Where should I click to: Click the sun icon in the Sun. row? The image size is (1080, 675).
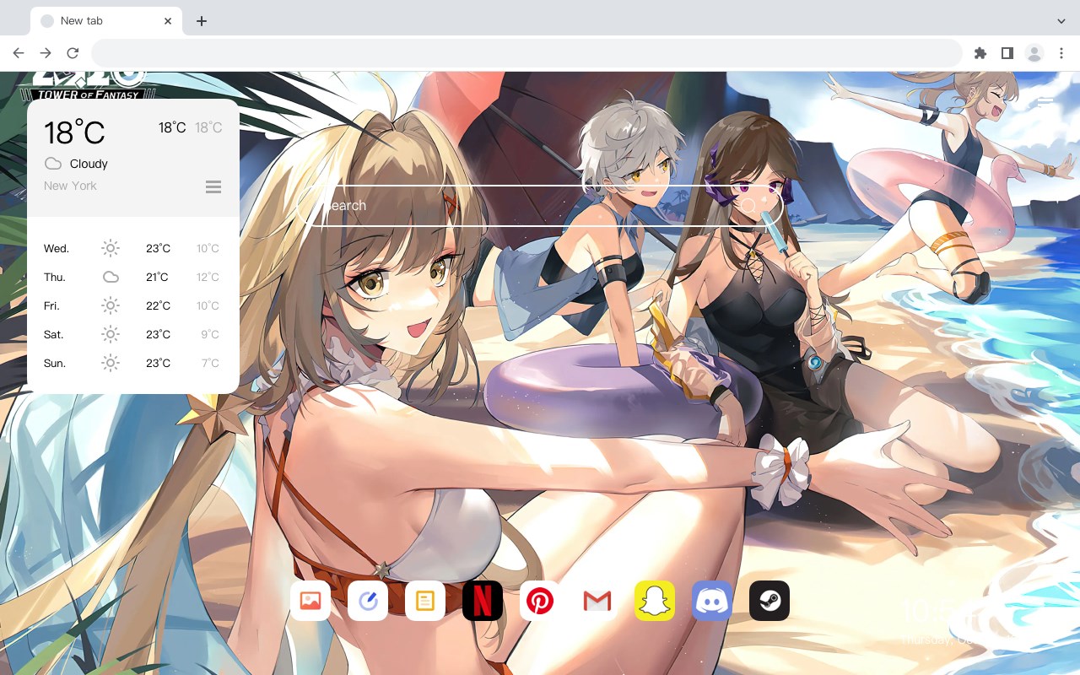(111, 363)
